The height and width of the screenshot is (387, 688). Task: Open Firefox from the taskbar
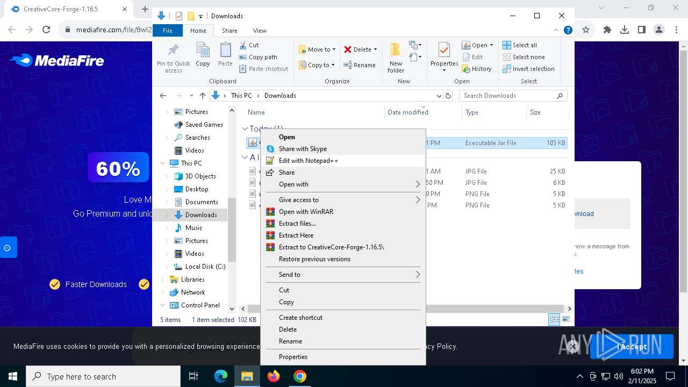274,376
